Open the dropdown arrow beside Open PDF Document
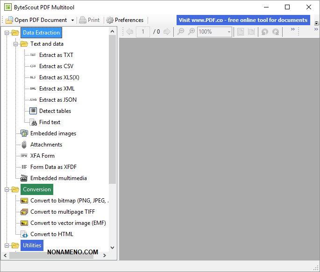Screen dimensions: 320x272 [72, 20]
